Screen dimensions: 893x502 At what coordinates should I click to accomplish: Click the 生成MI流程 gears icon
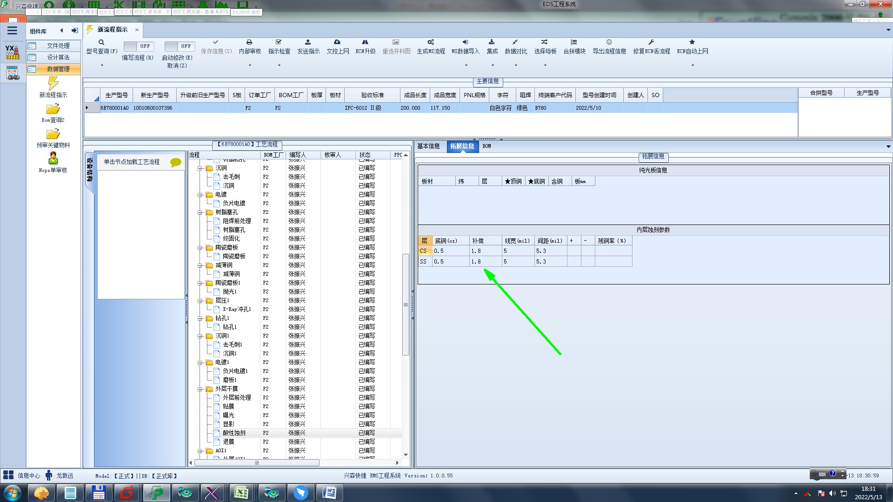point(431,42)
